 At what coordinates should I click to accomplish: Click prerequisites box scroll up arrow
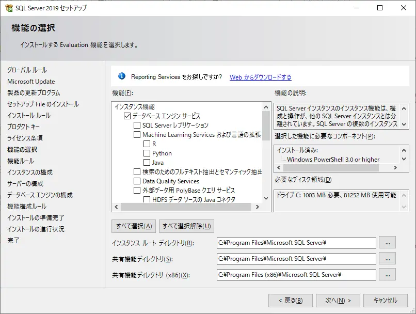(404, 150)
